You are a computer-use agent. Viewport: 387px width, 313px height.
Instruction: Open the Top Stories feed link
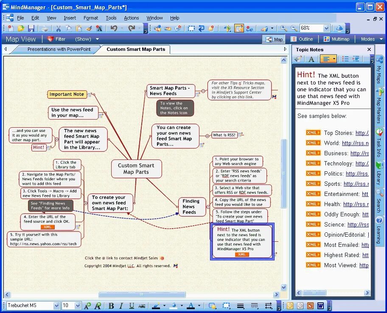pyautogui.click(x=362, y=133)
